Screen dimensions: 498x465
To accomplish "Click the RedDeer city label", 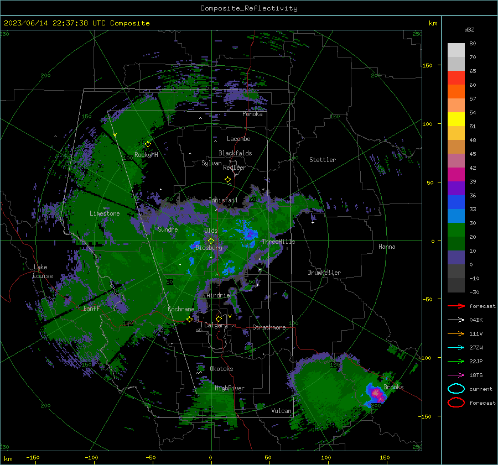I will point(235,168).
